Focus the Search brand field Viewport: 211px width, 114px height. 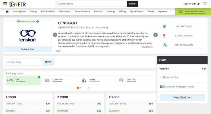point(91,4)
